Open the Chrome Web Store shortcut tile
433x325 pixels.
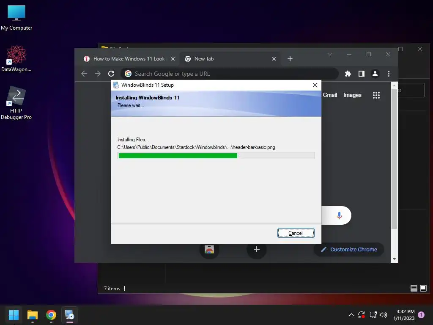209,249
